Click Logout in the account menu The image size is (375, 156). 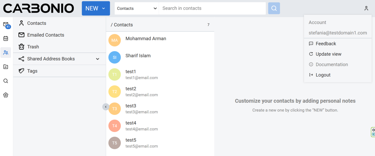[323, 75]
